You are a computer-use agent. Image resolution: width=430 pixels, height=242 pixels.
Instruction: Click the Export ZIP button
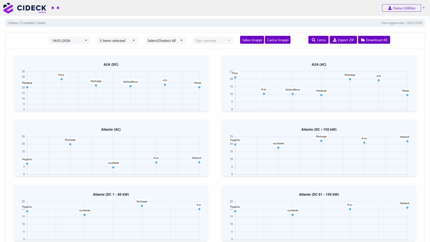(x=343, y=40)
